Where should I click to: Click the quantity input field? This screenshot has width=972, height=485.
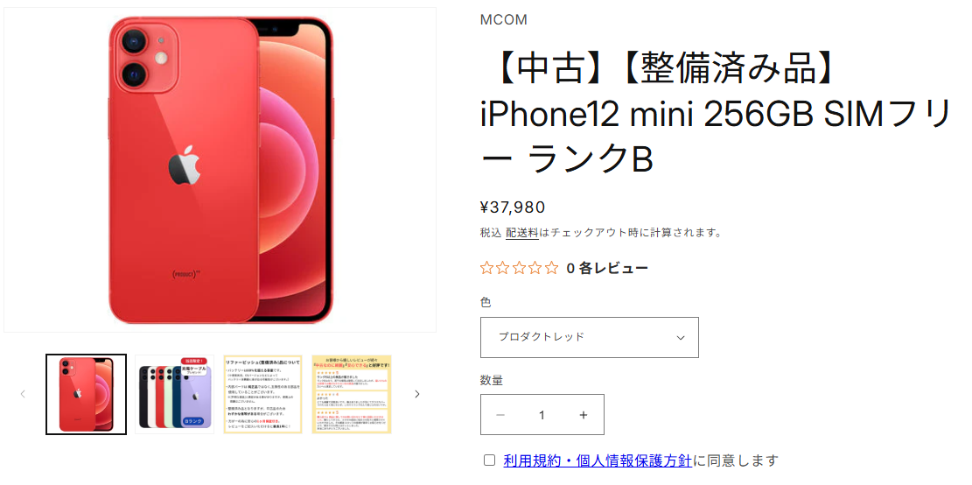tap(542, 415)
